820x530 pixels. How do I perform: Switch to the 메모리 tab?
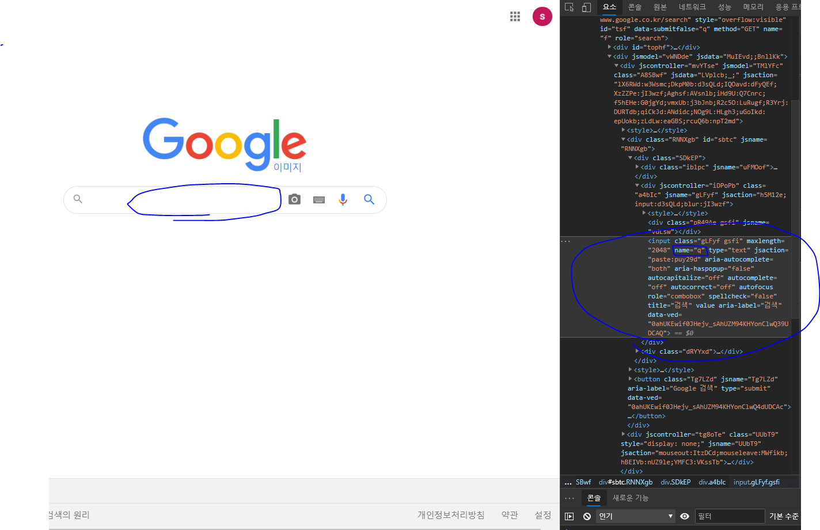pos(753,7)
